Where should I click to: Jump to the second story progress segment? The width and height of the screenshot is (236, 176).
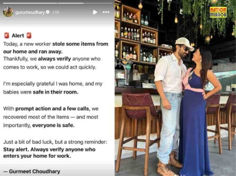click(x=85, y=3)
